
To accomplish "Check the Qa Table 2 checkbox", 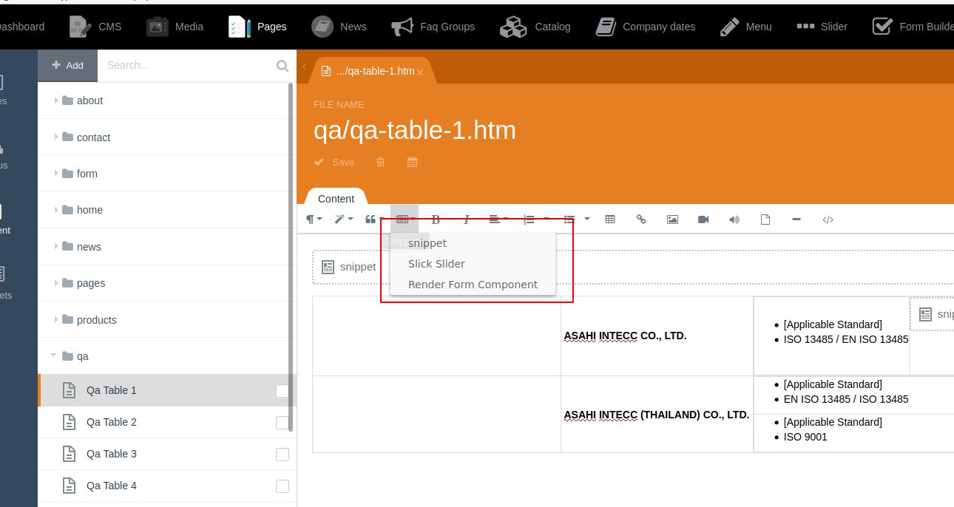I will pyautogui.click(x=282, y=423).
